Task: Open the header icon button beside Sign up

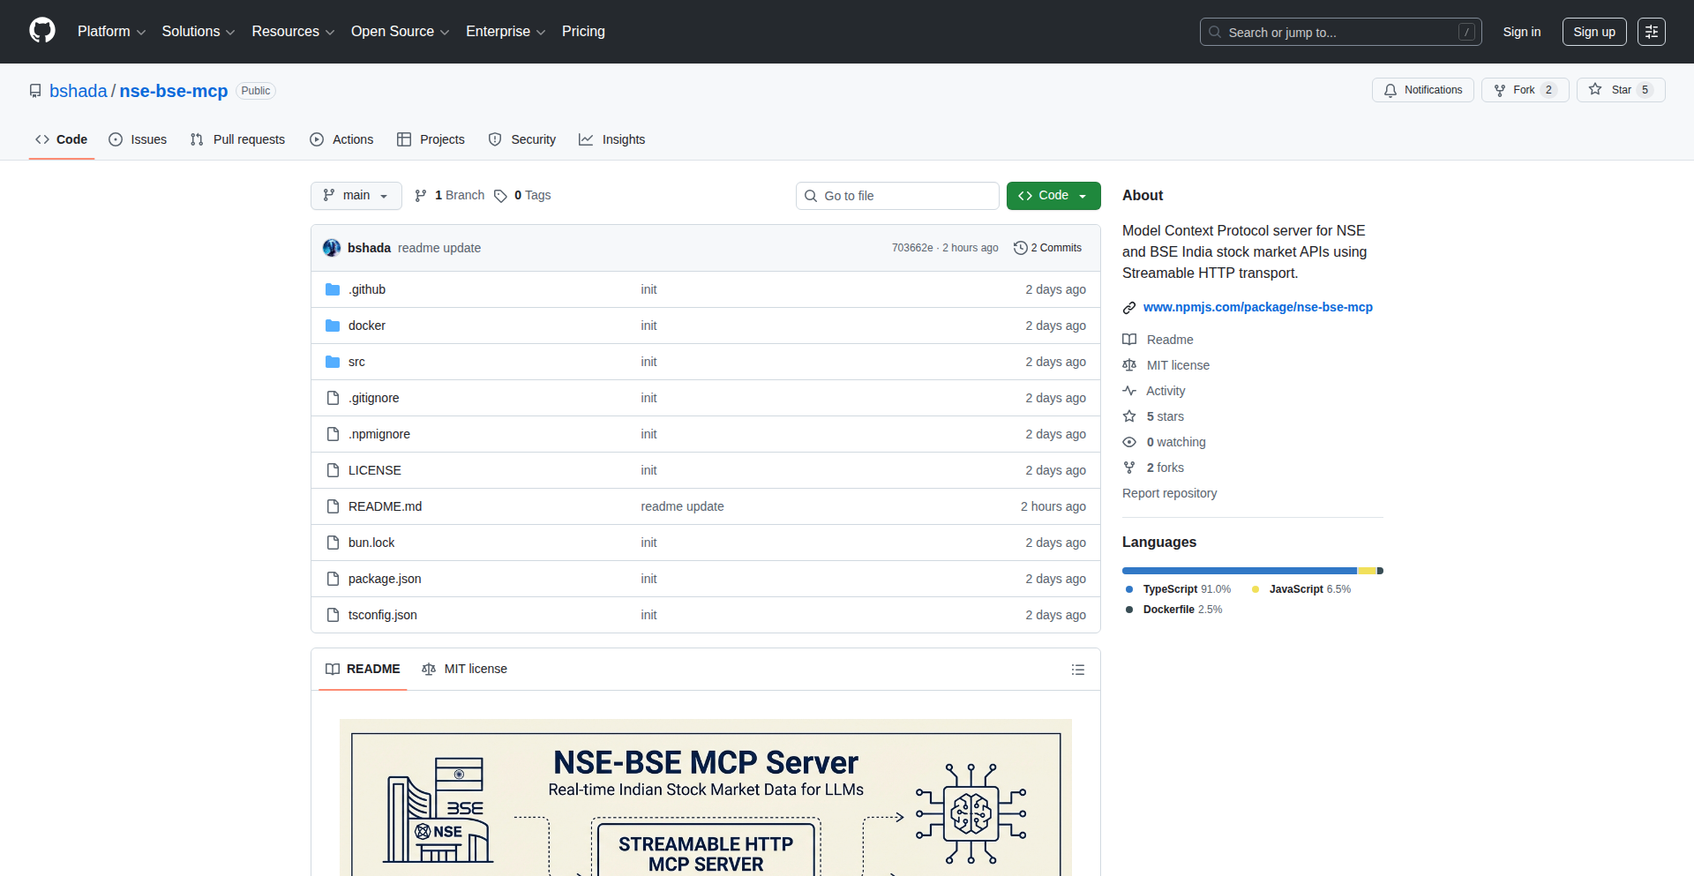Action: 1651,32
